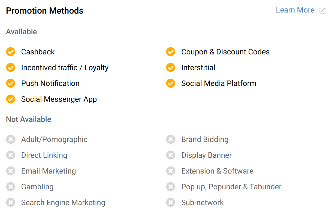Click the check icon next to Coupon & Discount Codes
This screenshot has width=329, height=213.
pyautogui.click(x=171, y=52)
